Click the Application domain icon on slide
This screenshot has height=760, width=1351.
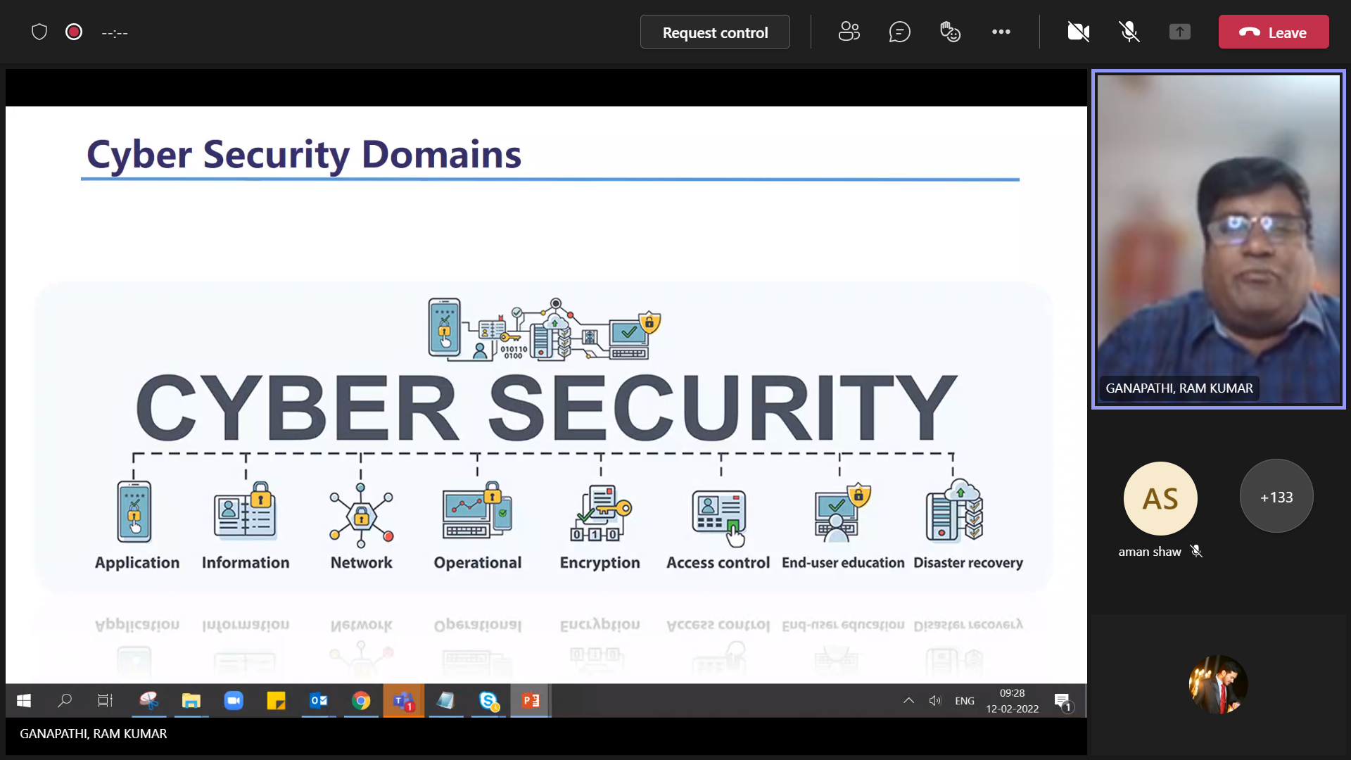click(x=134, y=512)
